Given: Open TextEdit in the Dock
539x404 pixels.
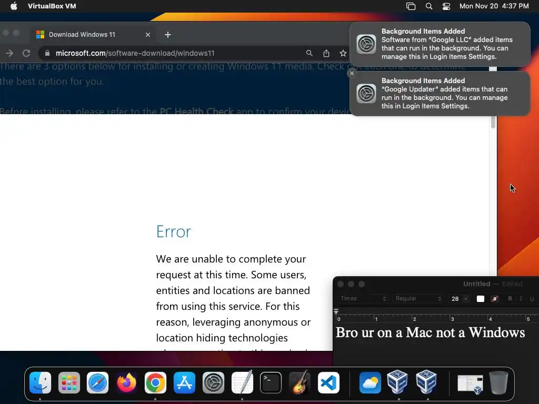Looking at the screenshot, I should (x=242, y=383).
